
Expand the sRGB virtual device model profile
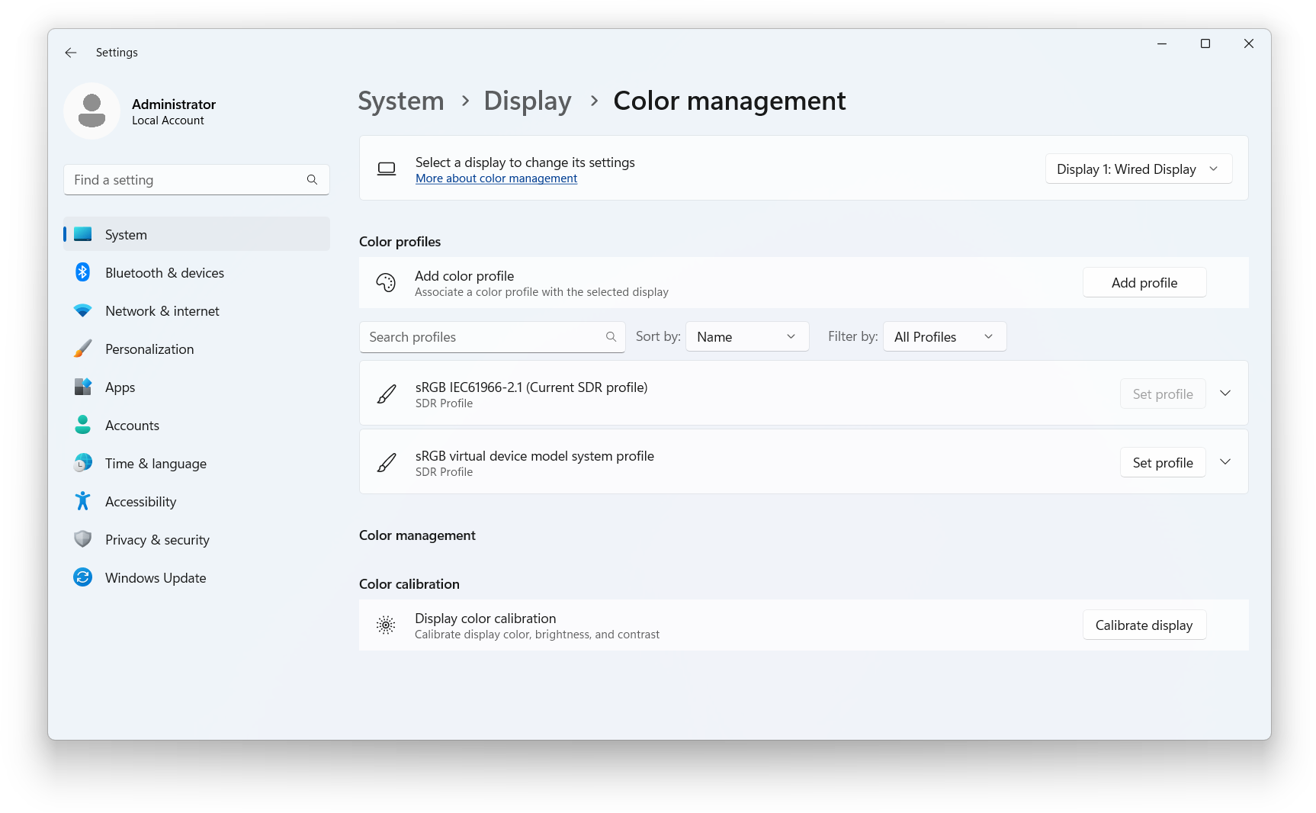click(1225, 462)
